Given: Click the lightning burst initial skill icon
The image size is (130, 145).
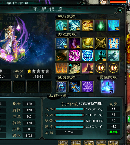Looking at the screenshot, I should click(x=75, y=25).
